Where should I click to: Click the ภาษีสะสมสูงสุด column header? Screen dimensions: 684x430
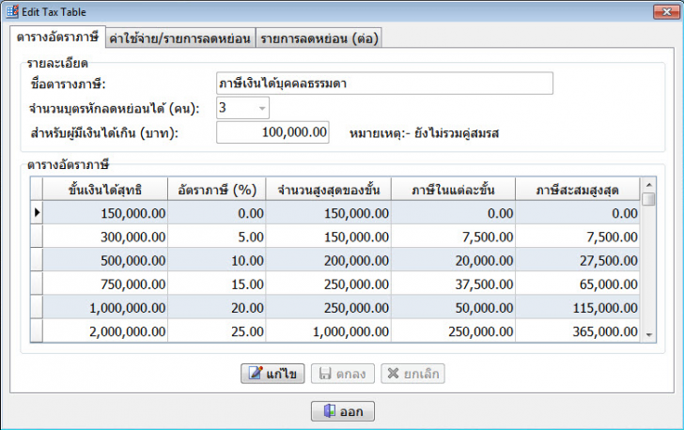coord(578,190)
